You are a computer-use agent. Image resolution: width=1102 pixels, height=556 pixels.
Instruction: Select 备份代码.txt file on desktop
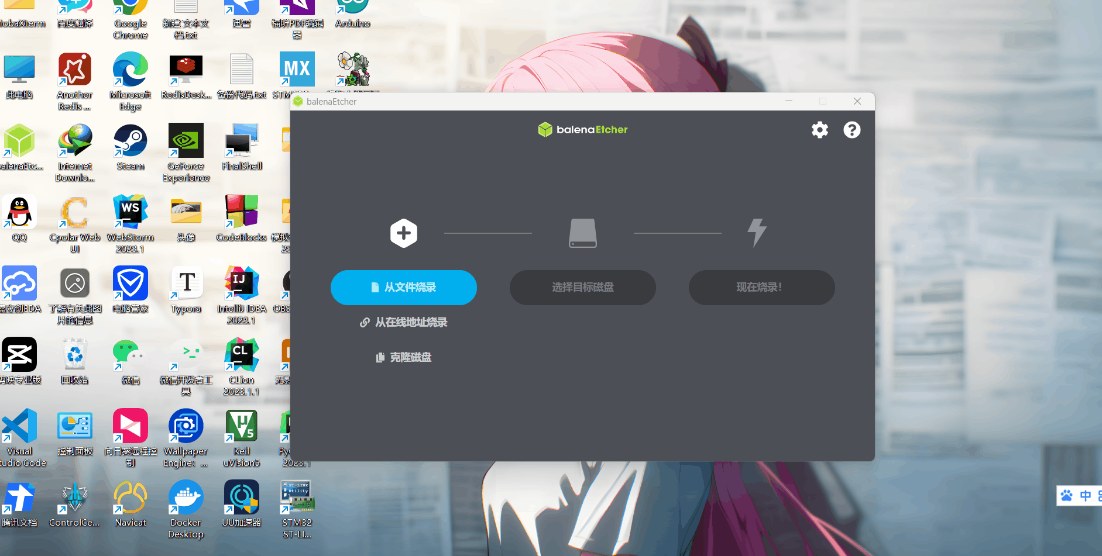[242, 76]
